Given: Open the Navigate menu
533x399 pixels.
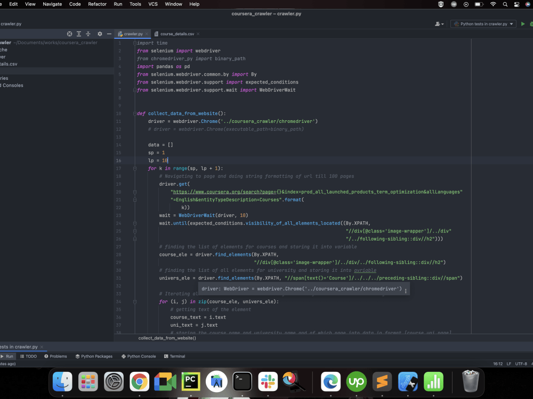Looking at the screenshot, I should click(52, 4).
